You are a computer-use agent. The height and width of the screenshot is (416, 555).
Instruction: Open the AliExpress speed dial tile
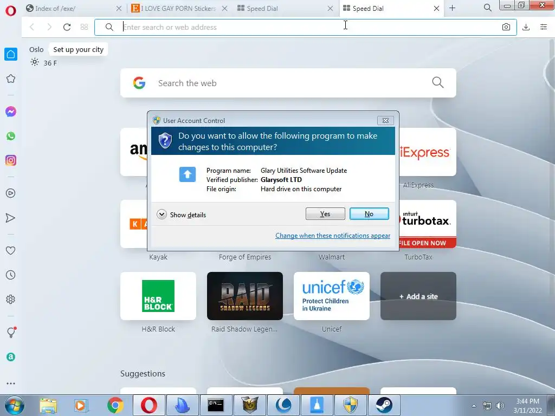(x=428, y=152)
